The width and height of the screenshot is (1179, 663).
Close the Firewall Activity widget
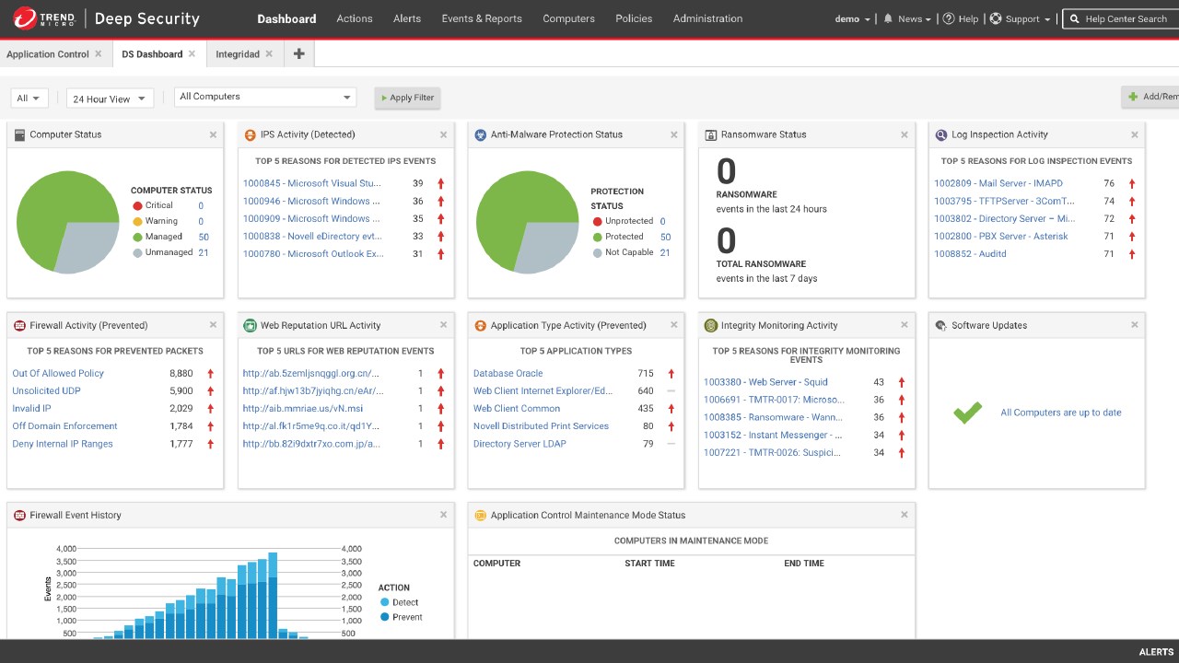(213, 325)
